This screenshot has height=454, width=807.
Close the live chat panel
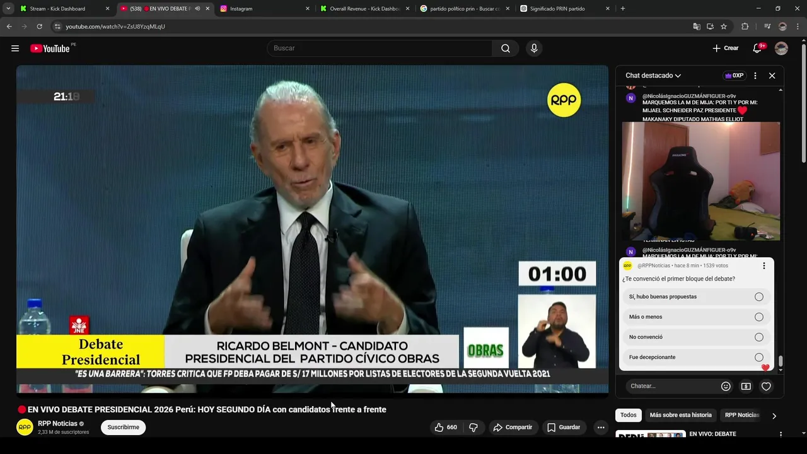(x=772, y=76)
